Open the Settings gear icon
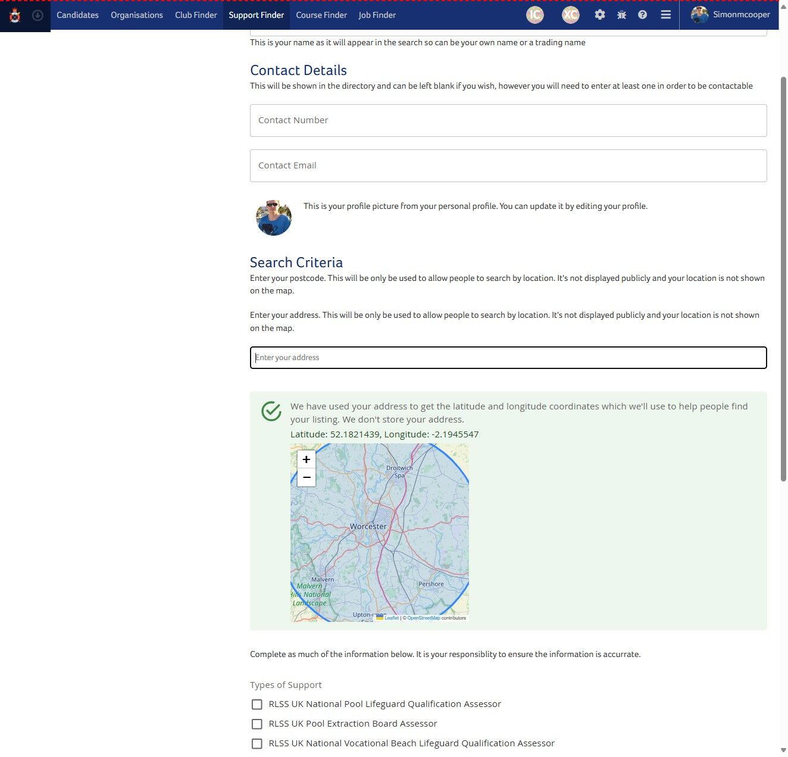The width and height of the screenshot is (788, 757). click(x=600, y=14)
